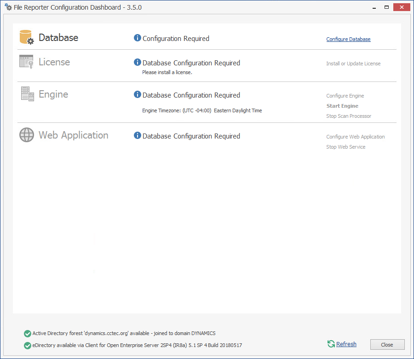Click the info icon in Web Application row
The image size is (414, 359).
(137, 135)
